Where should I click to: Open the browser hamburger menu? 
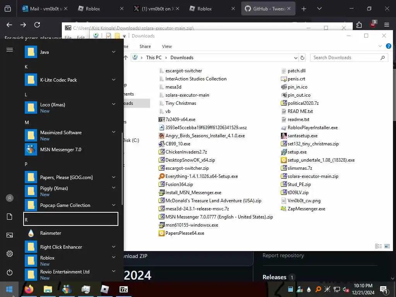click(387, 25)
